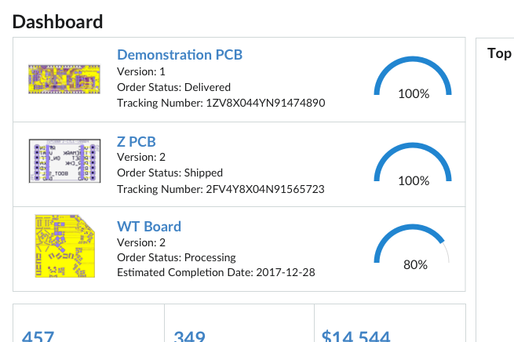The height and width of the screenshot is (342, 514).
Task: Click the Order Status: Shipped line
Action: pos(170,173)
